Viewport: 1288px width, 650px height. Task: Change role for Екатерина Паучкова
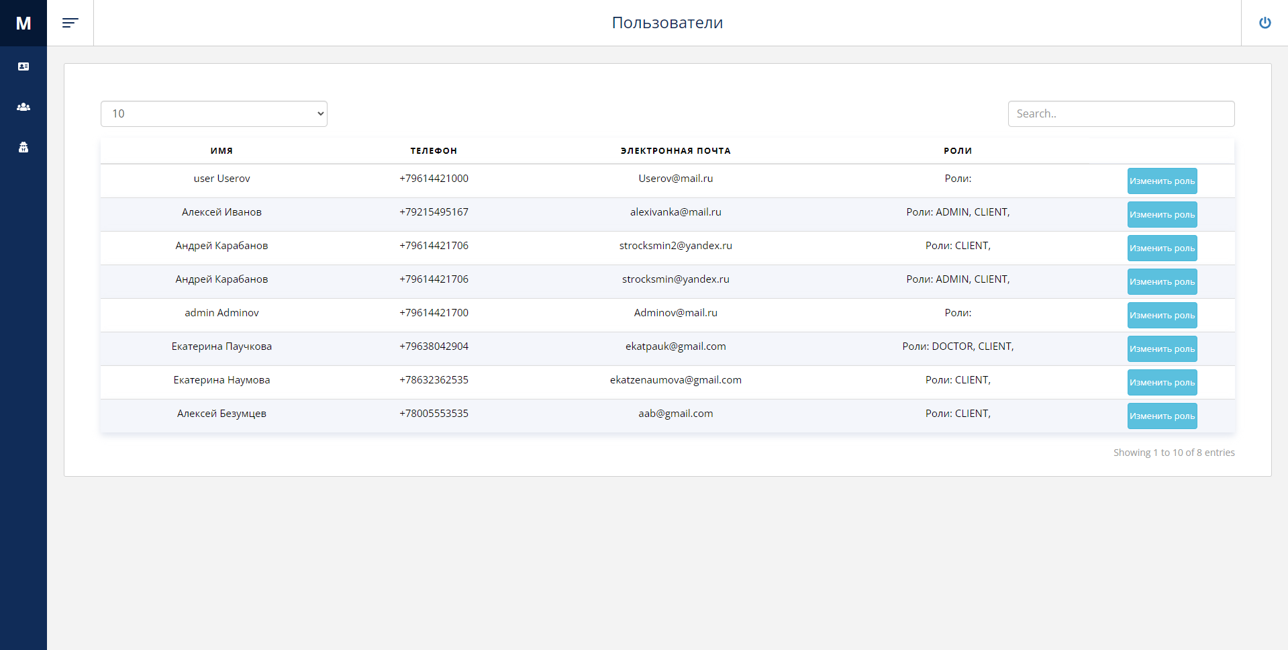(1161, 349)
